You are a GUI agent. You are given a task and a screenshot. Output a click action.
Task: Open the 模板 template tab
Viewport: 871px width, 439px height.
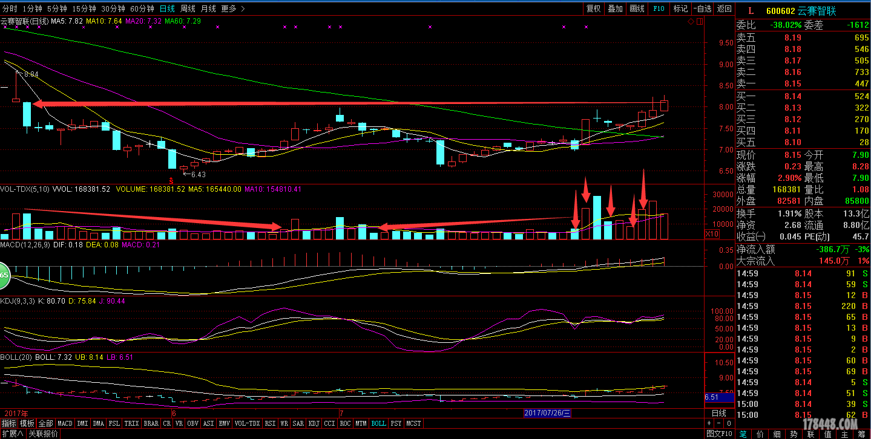click(27, 423)
